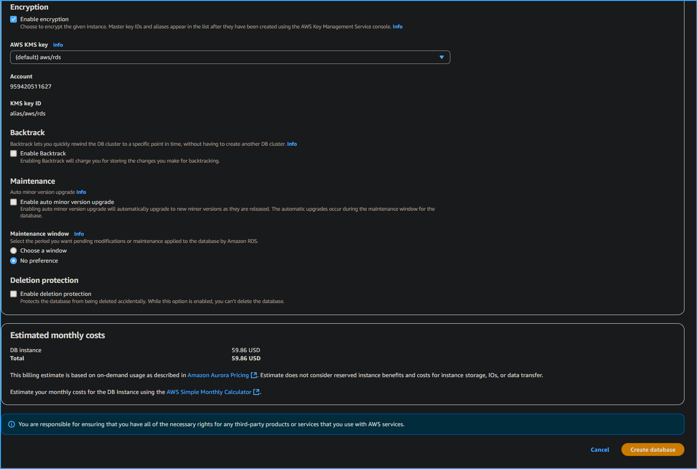This screenshot has height=469, width=697.
Task: Open the AWS Simple Monthly Calculator link
Action: (x=210, y=392)
